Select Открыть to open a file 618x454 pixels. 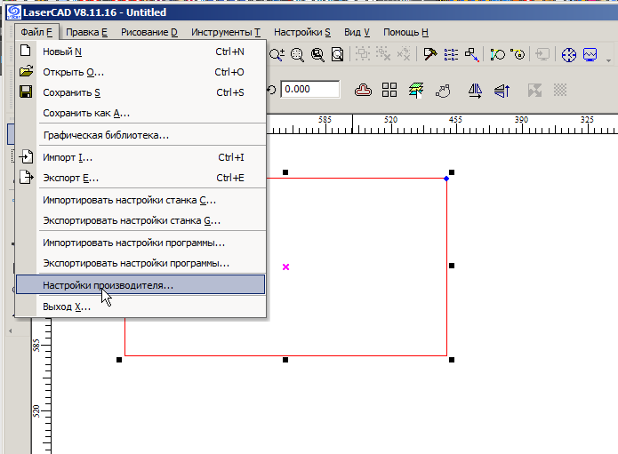click(73, 72)
